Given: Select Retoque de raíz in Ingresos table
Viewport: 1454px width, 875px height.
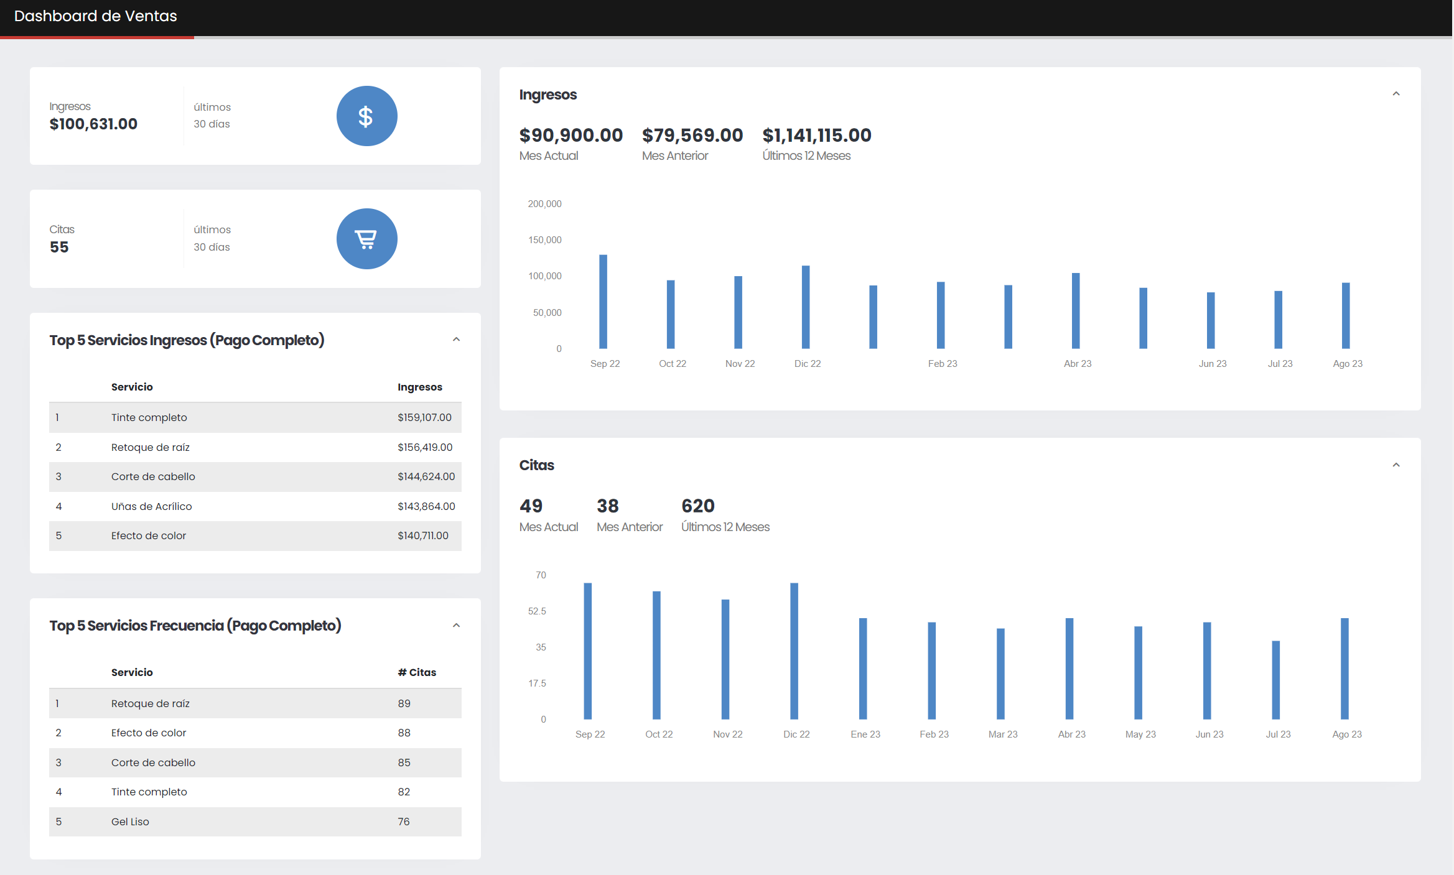Looking at the screenshot, I should coord(255,447).
